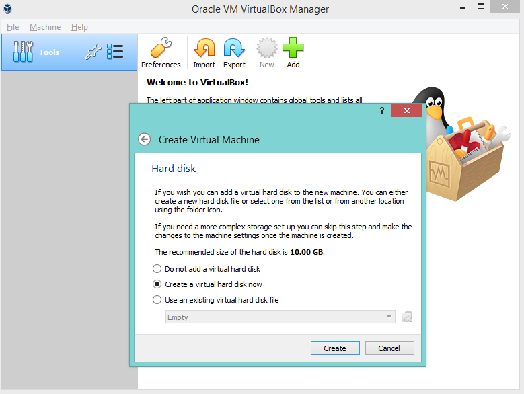Screen dimensions: 524x394
Task: Click the Welcome to VirtualBox! heading
Action: tap(197, 83)
